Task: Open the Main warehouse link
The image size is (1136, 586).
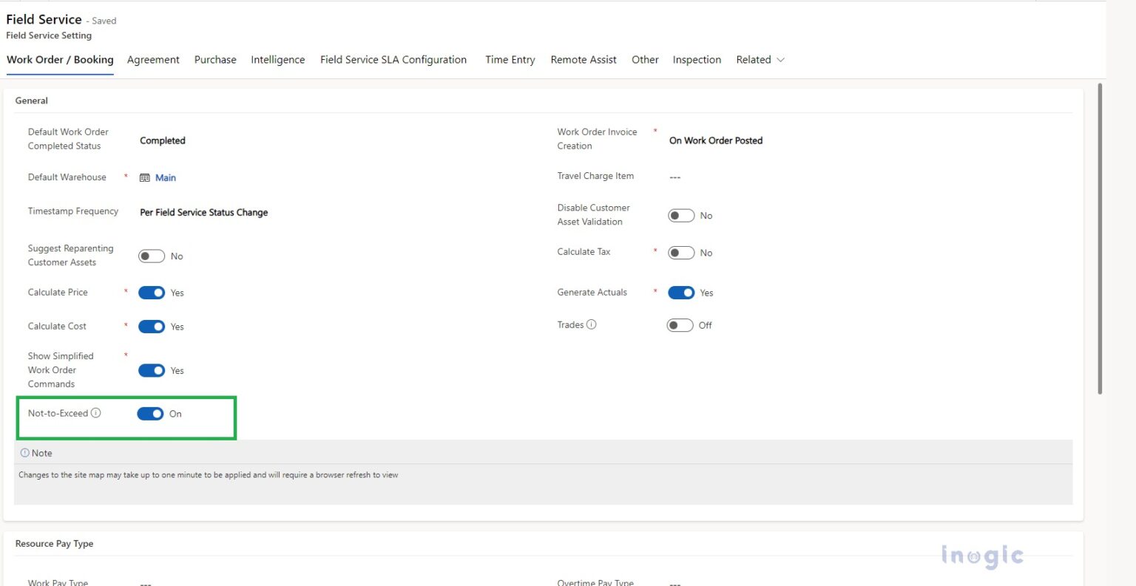Action: 166,177
